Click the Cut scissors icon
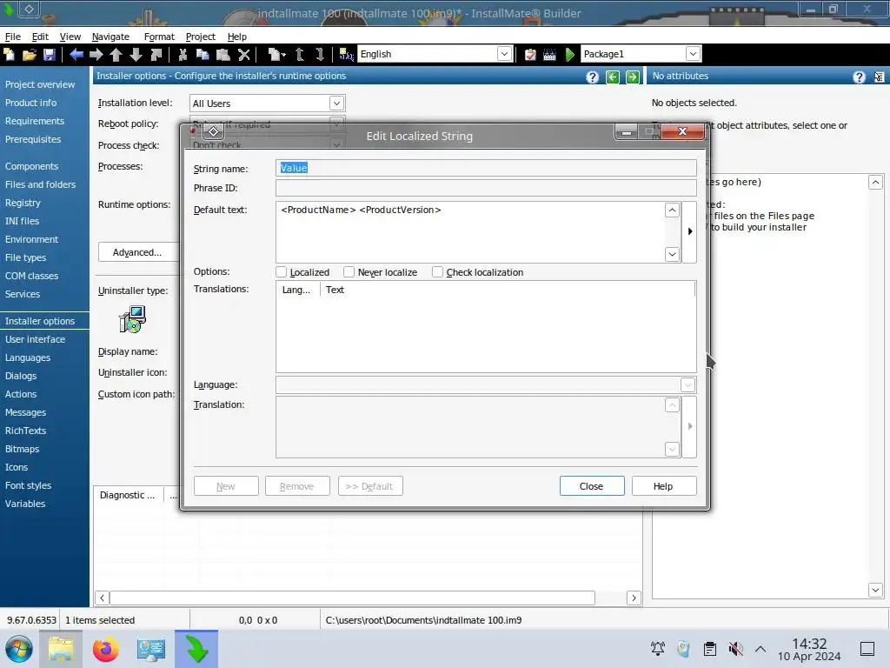The image size is (890, 668). pyautogui.click(x=183, y=55)
